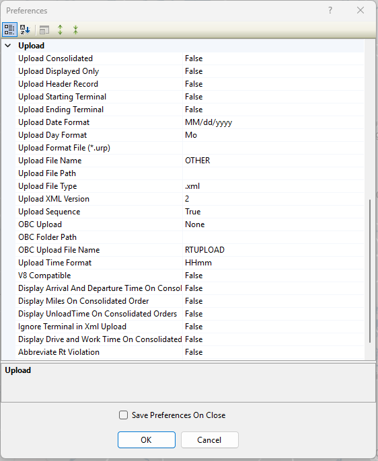
Task: Select OBC Upload File Name label
Action: [59, 250]
